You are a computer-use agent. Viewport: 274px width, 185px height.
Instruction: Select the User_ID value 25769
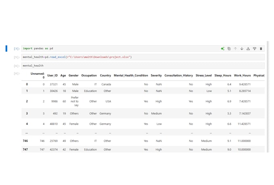(54, 141)
